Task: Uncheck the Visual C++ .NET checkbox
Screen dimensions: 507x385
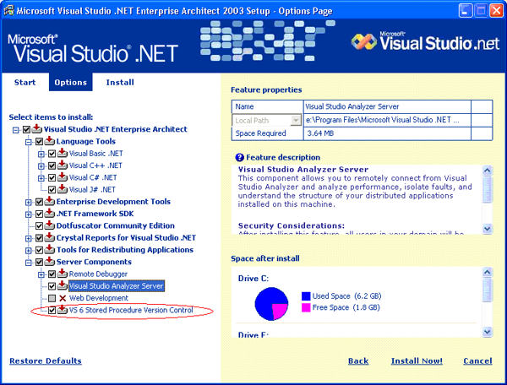Action: tap(52, 165)
